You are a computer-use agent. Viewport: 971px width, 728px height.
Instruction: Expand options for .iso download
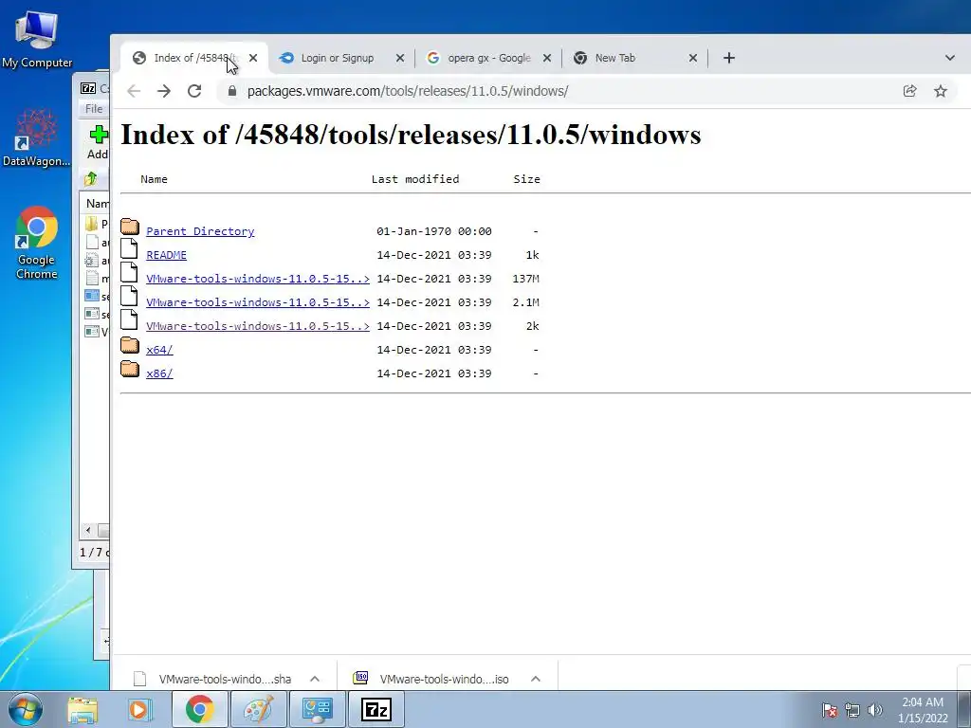[x=536, y=679]
